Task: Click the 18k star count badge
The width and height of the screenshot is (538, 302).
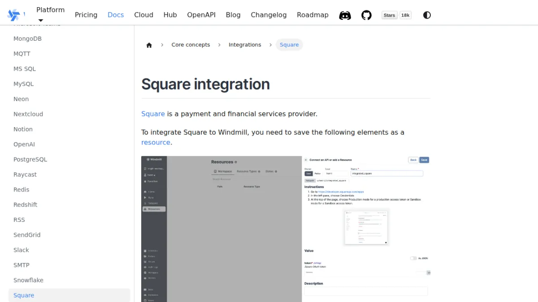Action: tap(405, 15)
